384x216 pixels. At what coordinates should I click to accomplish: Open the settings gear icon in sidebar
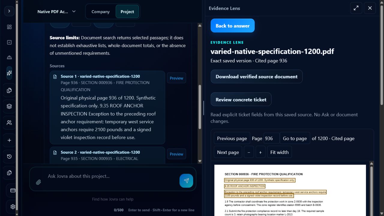click(x=13, y=206)
